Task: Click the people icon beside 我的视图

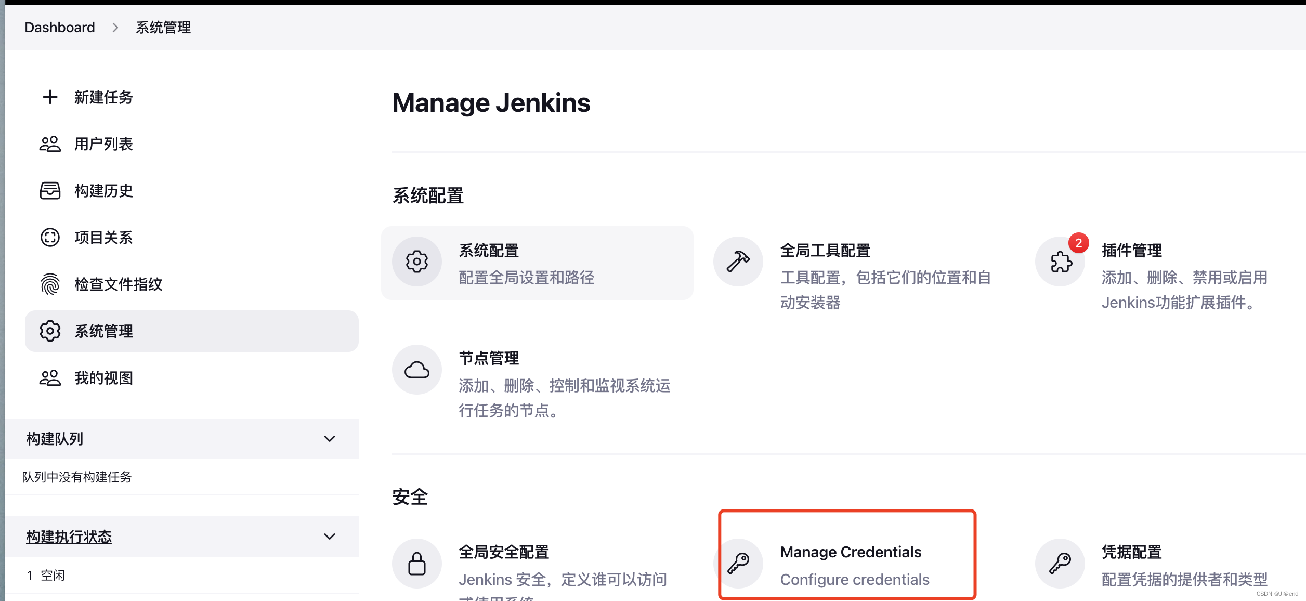Action: (x=50, y=378)
